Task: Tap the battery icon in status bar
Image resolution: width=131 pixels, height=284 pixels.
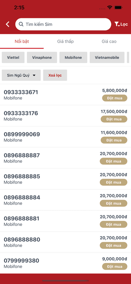Action: point(119,8)
